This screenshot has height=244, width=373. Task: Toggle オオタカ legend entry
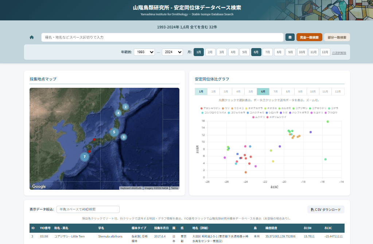[x=271, y=108]
